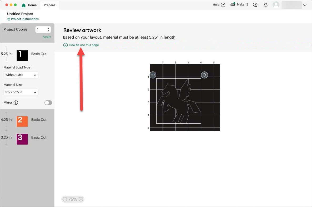Image resolution: width=312 pixels, height=207 pixels.
Task: Select orange mat 2 thumbnail
Action: (x=22, y=121)
